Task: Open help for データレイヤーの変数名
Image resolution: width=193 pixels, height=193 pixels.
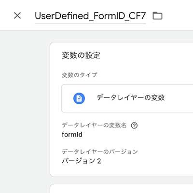Action: click(x=134, y=125)
